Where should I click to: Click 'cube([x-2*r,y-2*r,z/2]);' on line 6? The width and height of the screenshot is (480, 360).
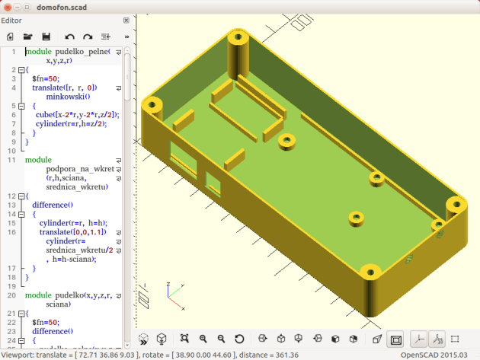pyautogui.click(x=78, y=115)
